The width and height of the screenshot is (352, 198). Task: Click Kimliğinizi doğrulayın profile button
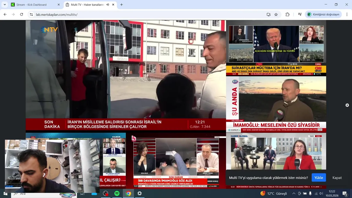(323, 15)
